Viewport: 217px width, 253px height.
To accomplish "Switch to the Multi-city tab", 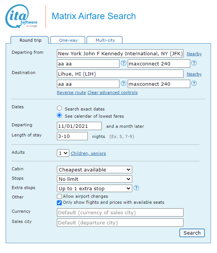I will pyautogui.click(x=105, y=40).
